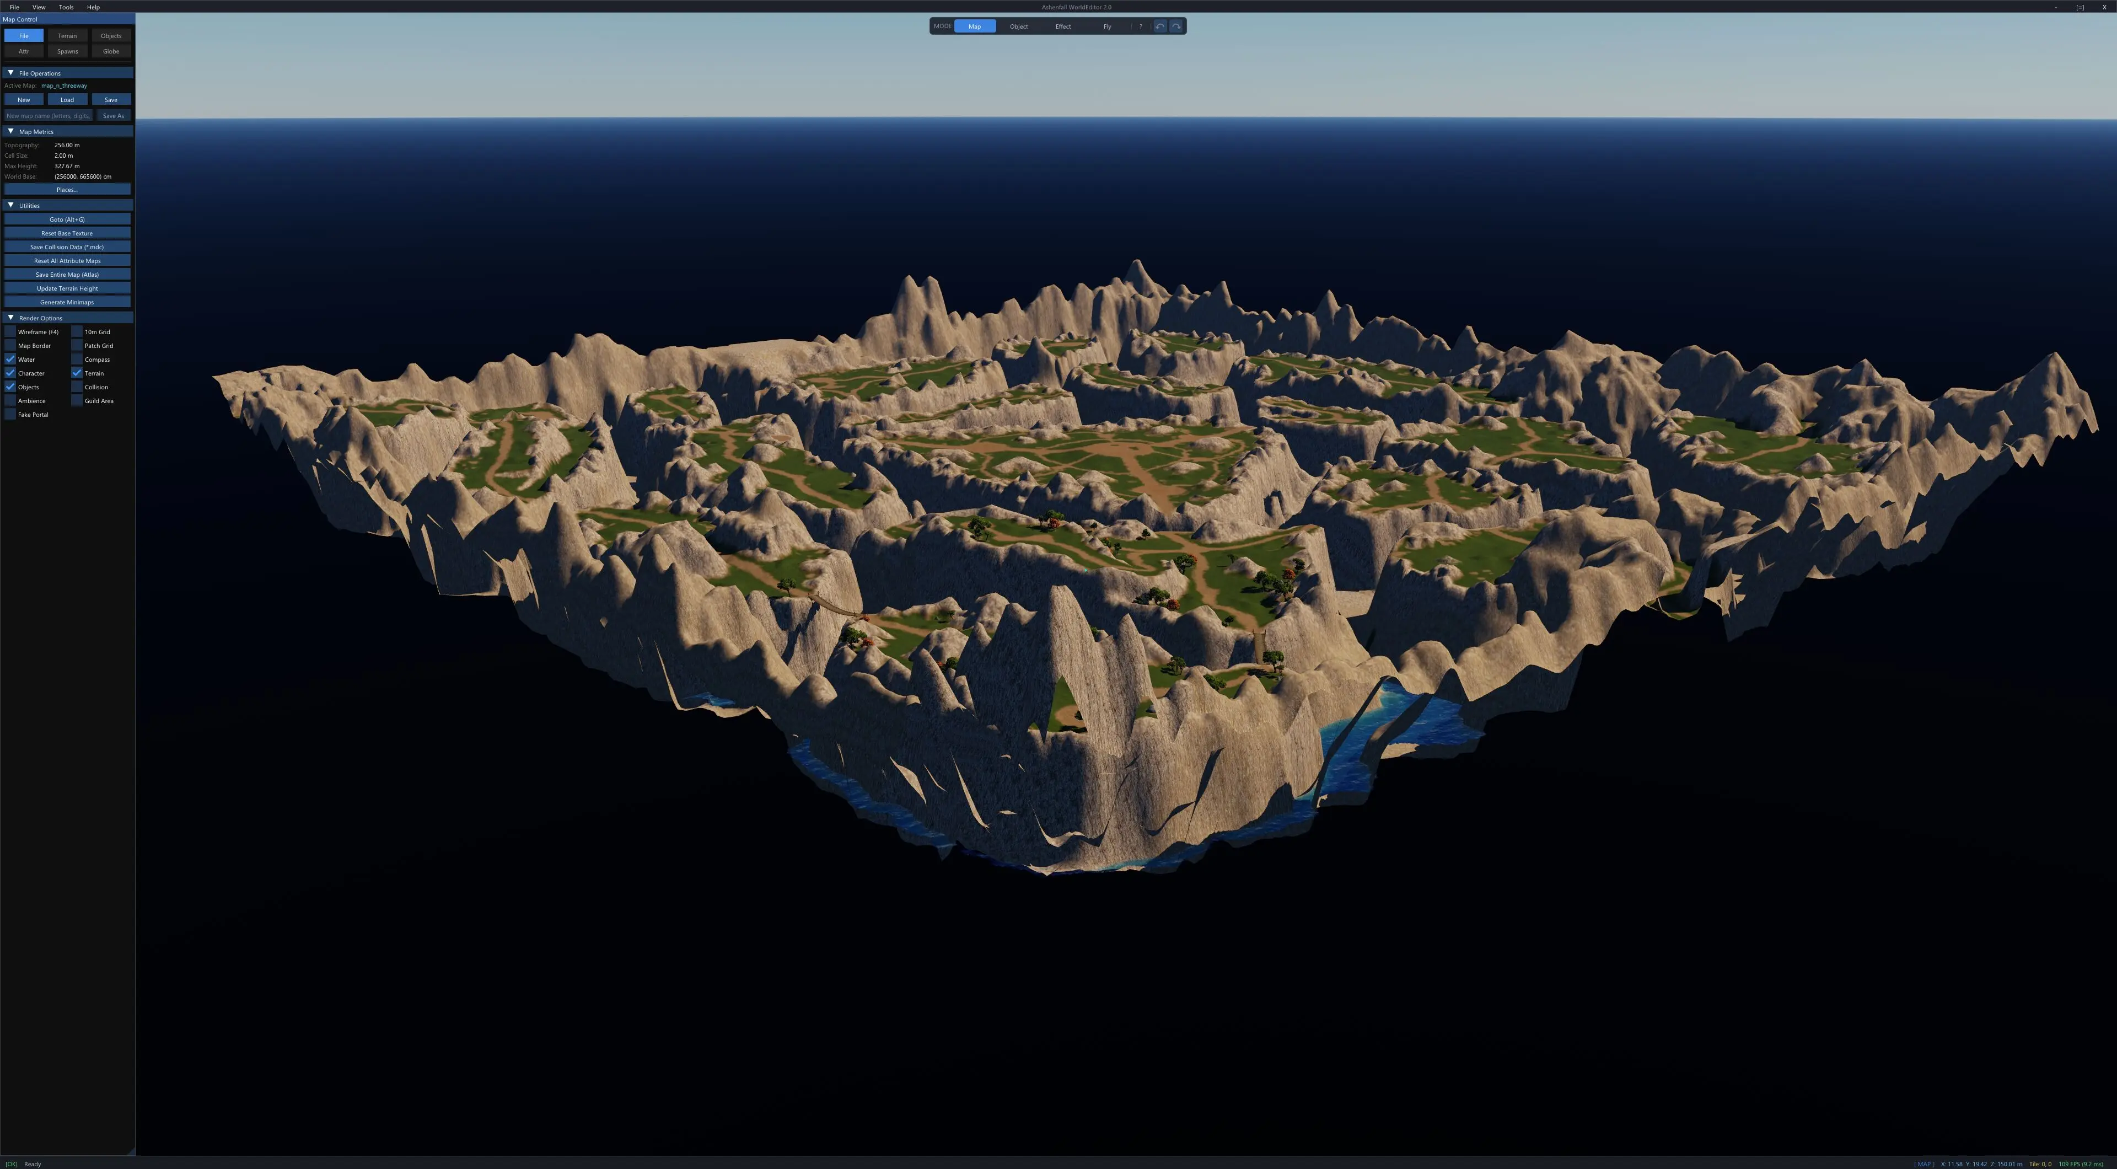Enable the Compass checkbox

click(77, 360)
